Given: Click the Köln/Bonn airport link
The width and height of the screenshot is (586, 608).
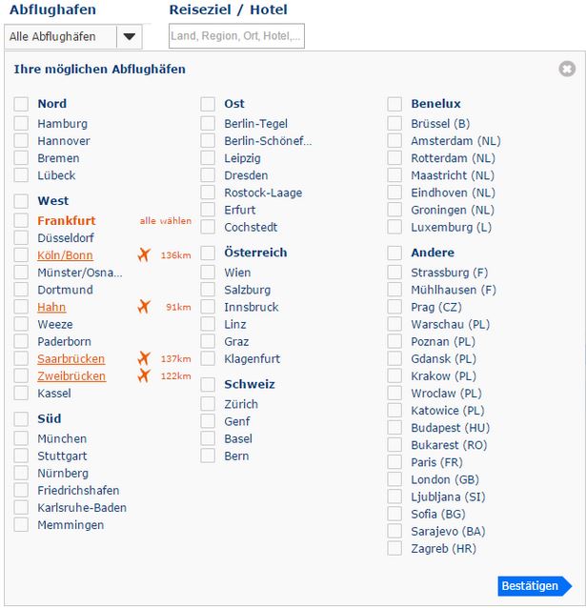Looking at the screenshot, I should 65,255.
